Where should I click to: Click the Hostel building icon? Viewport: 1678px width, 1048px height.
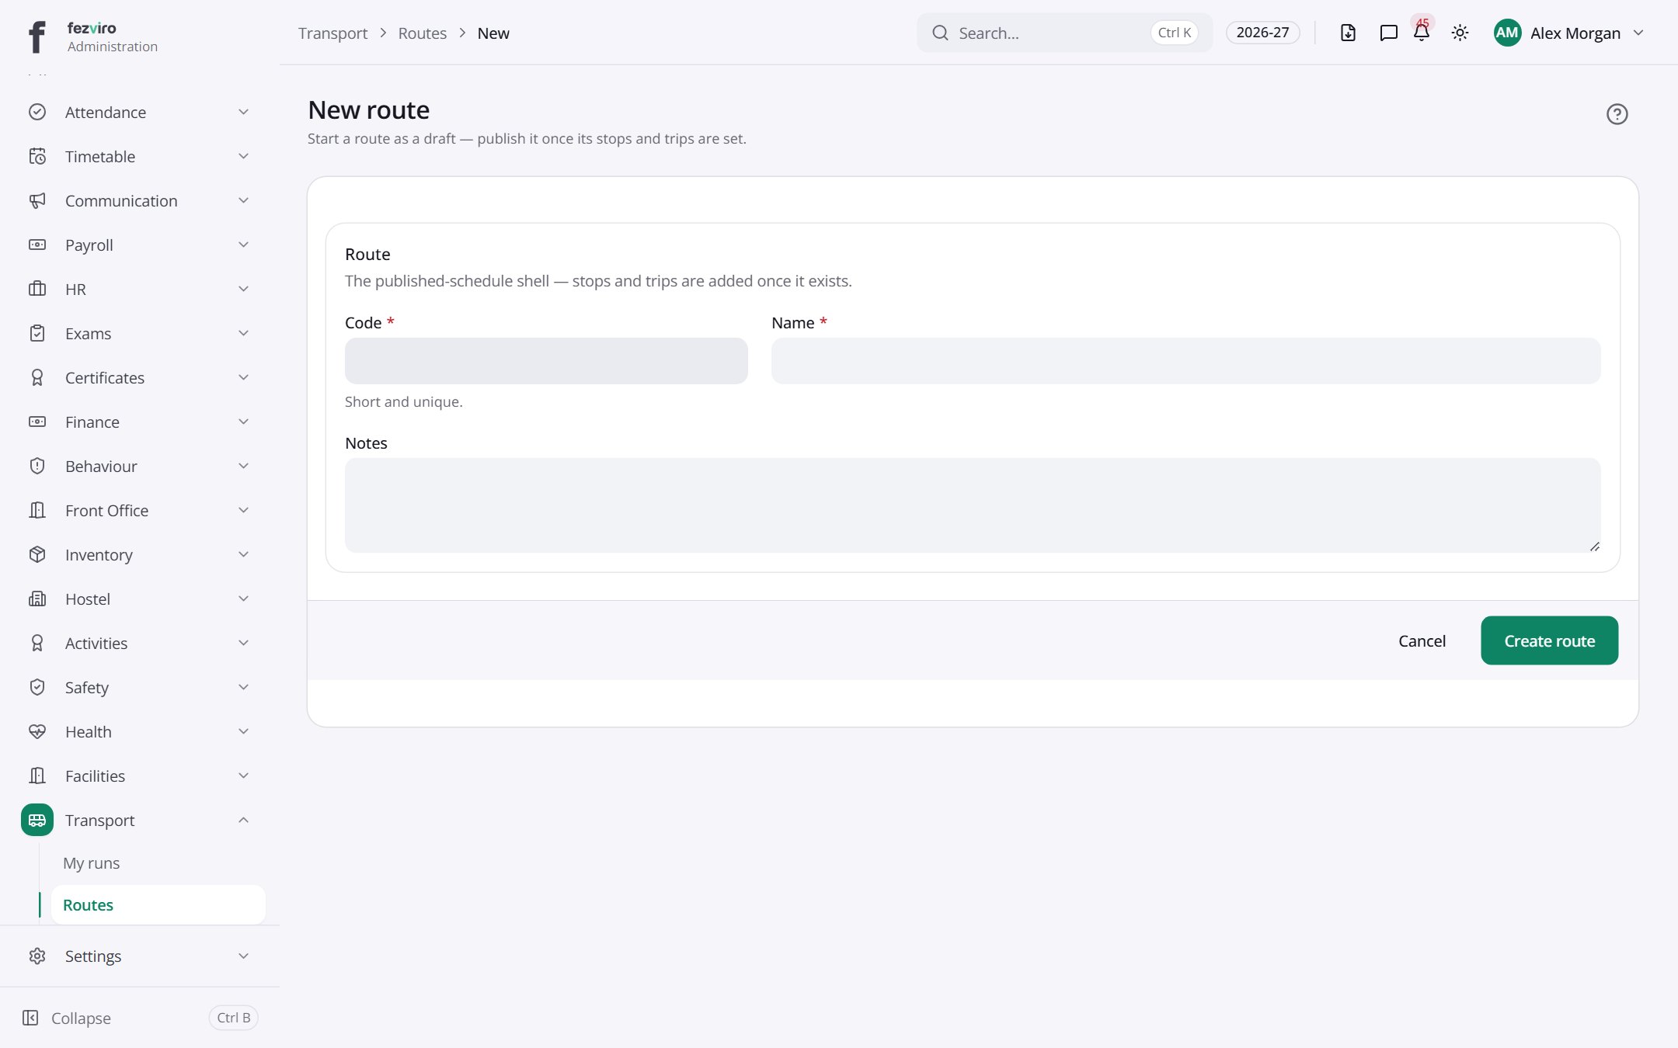pyautogui.click(x=37, y=599)
